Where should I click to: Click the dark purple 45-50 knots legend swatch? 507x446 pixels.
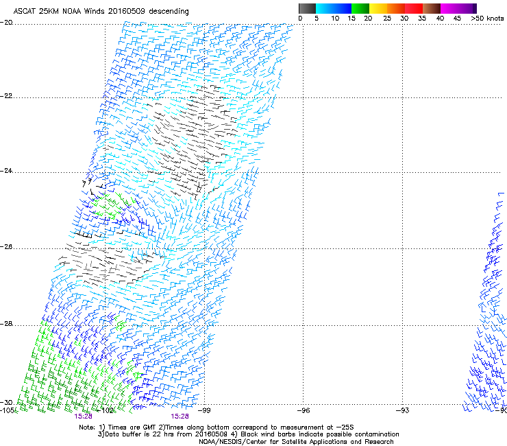[467, 8]
